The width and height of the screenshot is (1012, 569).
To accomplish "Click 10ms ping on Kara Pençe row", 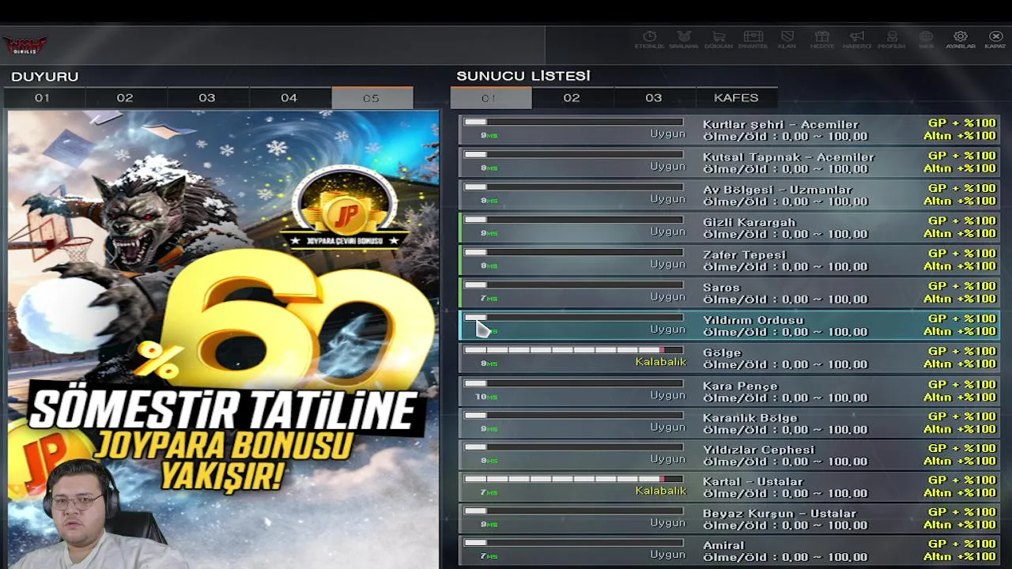I will (486, 397).
